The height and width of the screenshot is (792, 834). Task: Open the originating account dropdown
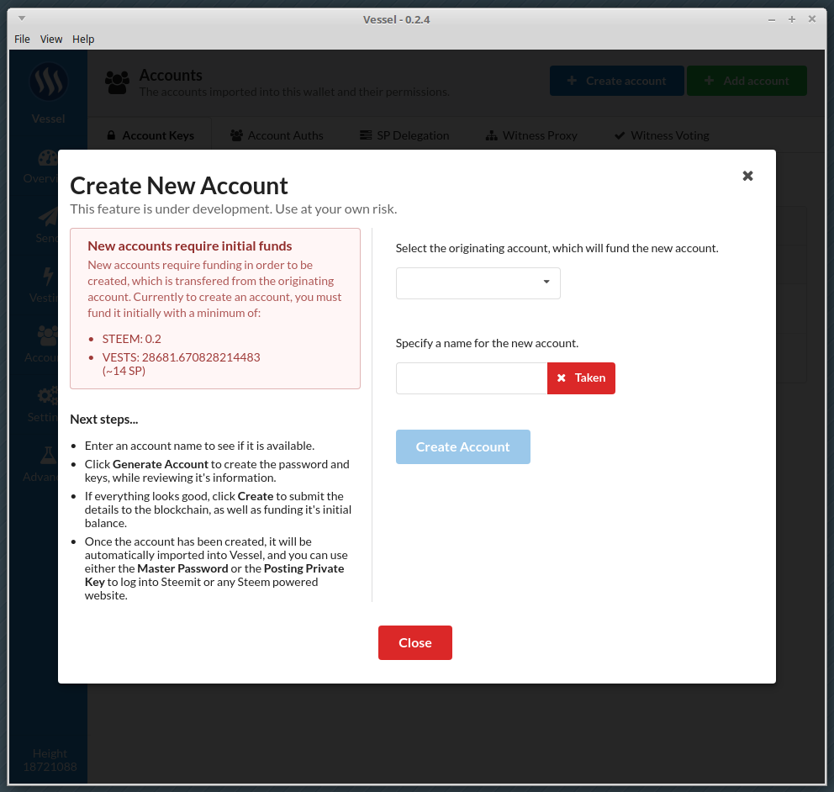click(478, 283)
